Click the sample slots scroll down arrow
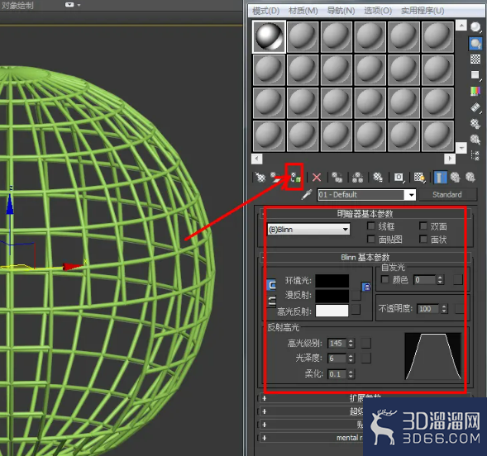487x456 pixels. (x=461, y=148)
